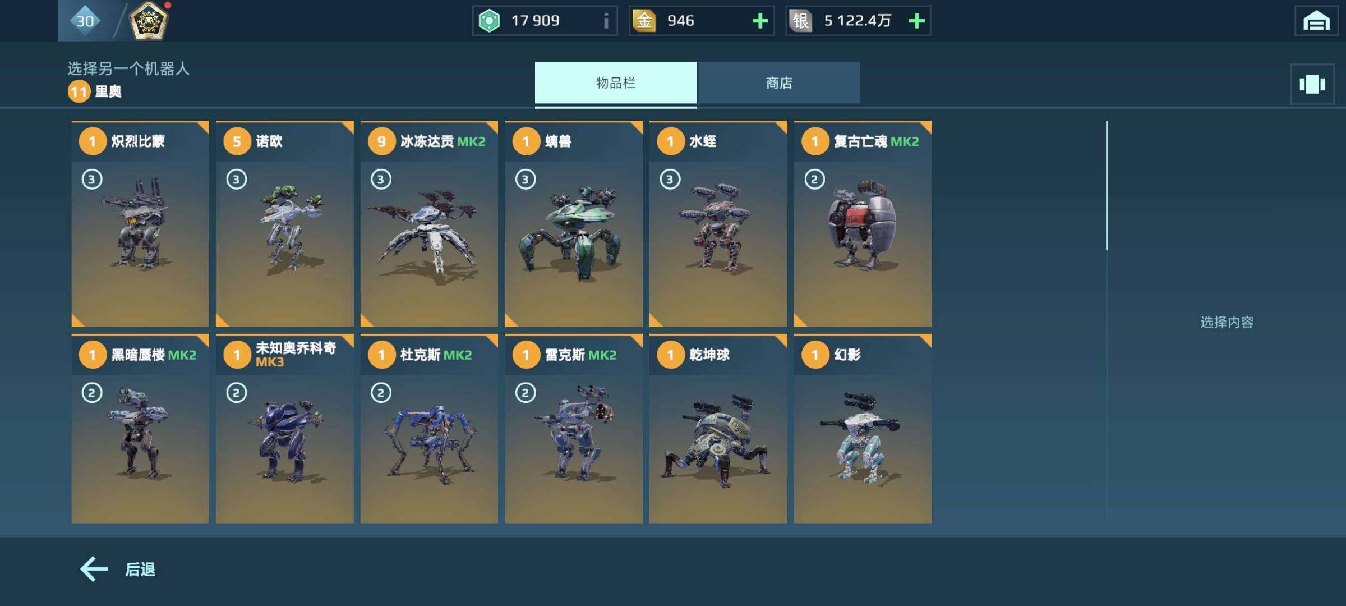Choose the 诺欧 robot card
This screenshot has width=1346, height=606.
tap(285, 224)
